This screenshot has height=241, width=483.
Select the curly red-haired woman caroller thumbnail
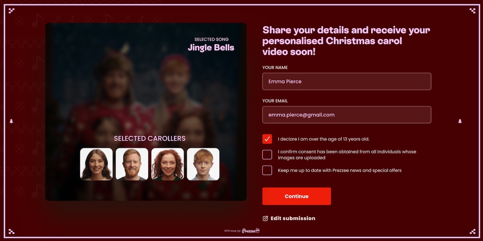coord(167,164)
